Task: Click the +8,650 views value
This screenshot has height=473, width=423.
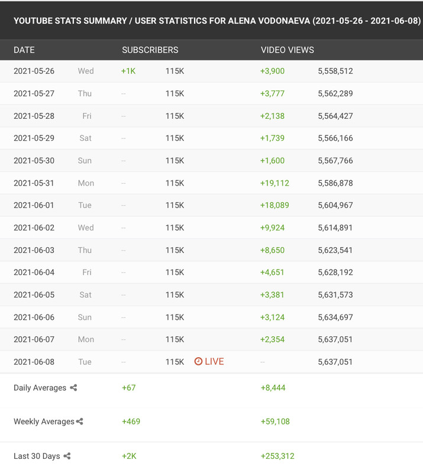Action: click(272, 250)
